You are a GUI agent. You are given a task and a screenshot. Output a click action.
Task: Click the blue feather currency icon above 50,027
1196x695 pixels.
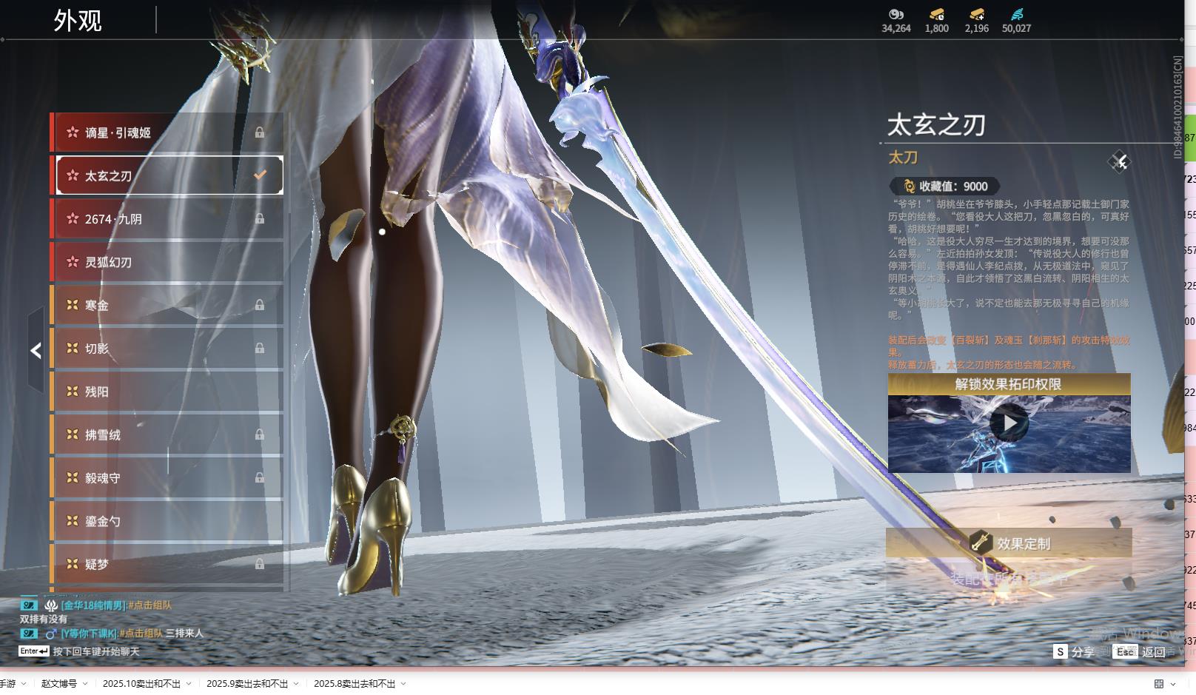click(x=1017, y=14)
